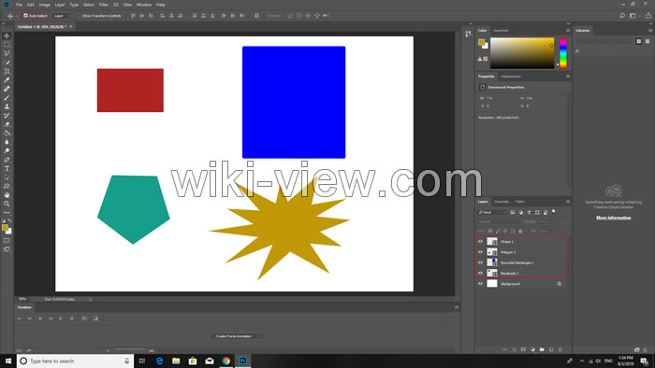
Task: Select the Clone Stamp tool
Action: point(7,106)
